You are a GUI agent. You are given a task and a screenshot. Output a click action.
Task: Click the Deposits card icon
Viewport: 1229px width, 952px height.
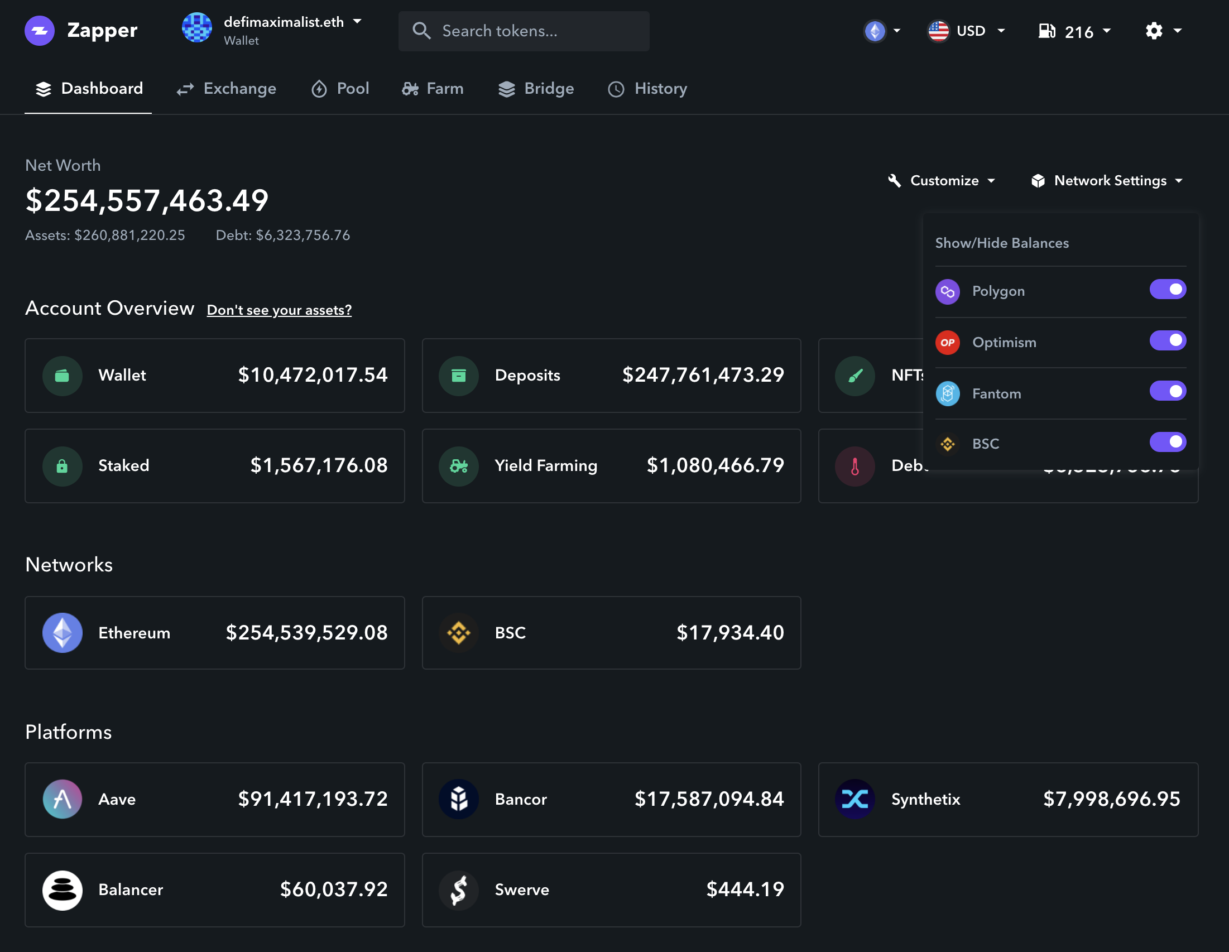(459, 376)
